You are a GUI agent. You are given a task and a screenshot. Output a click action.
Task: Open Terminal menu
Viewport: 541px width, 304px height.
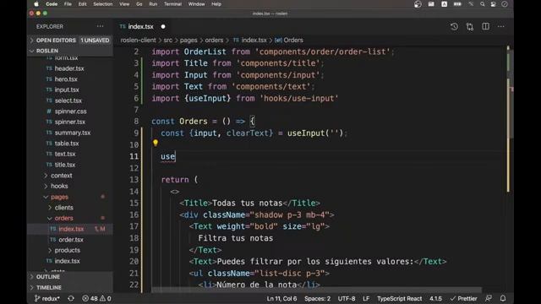tap(172, 4)
